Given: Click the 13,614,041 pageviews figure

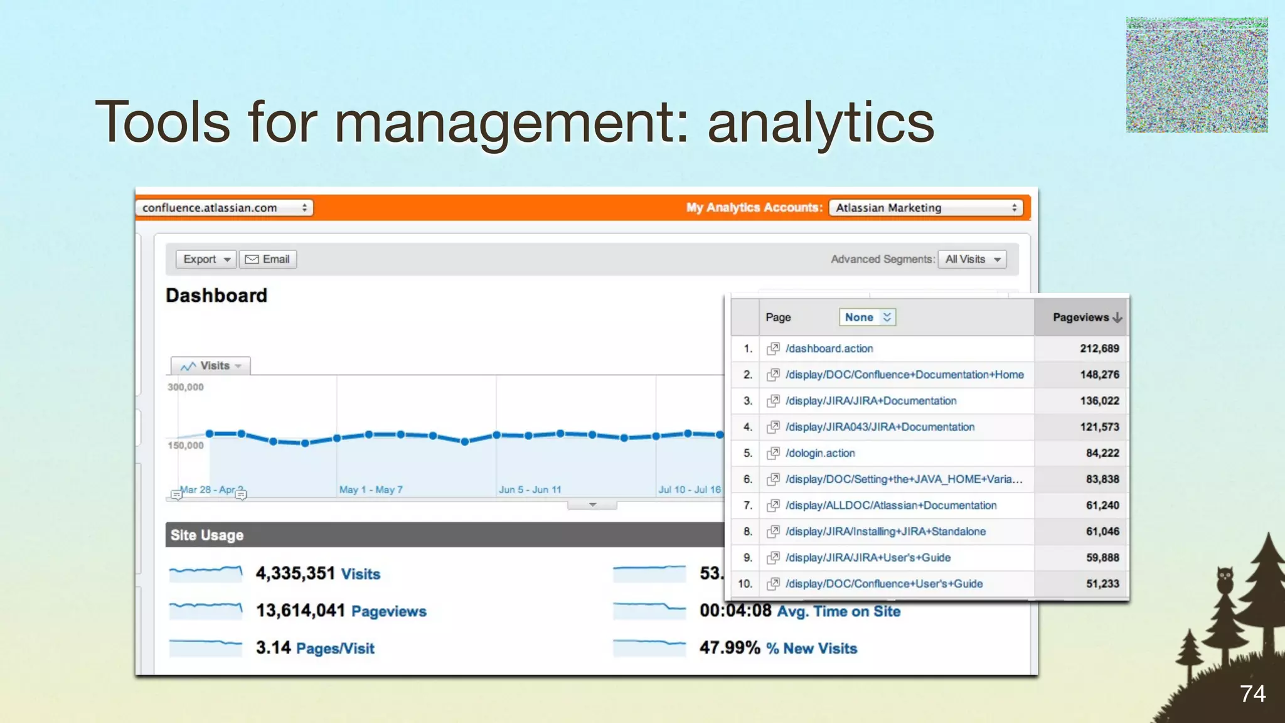Looking at the screenshot, I should [301, 611].
